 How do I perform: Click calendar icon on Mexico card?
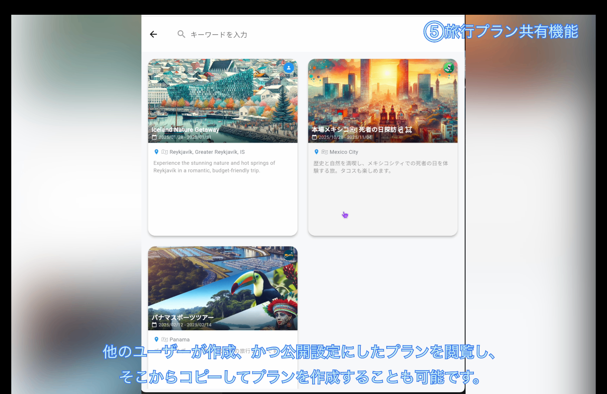314,137
